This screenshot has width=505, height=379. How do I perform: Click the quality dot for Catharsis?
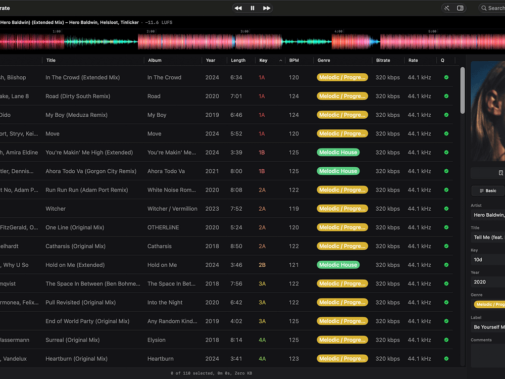[446, 246]
